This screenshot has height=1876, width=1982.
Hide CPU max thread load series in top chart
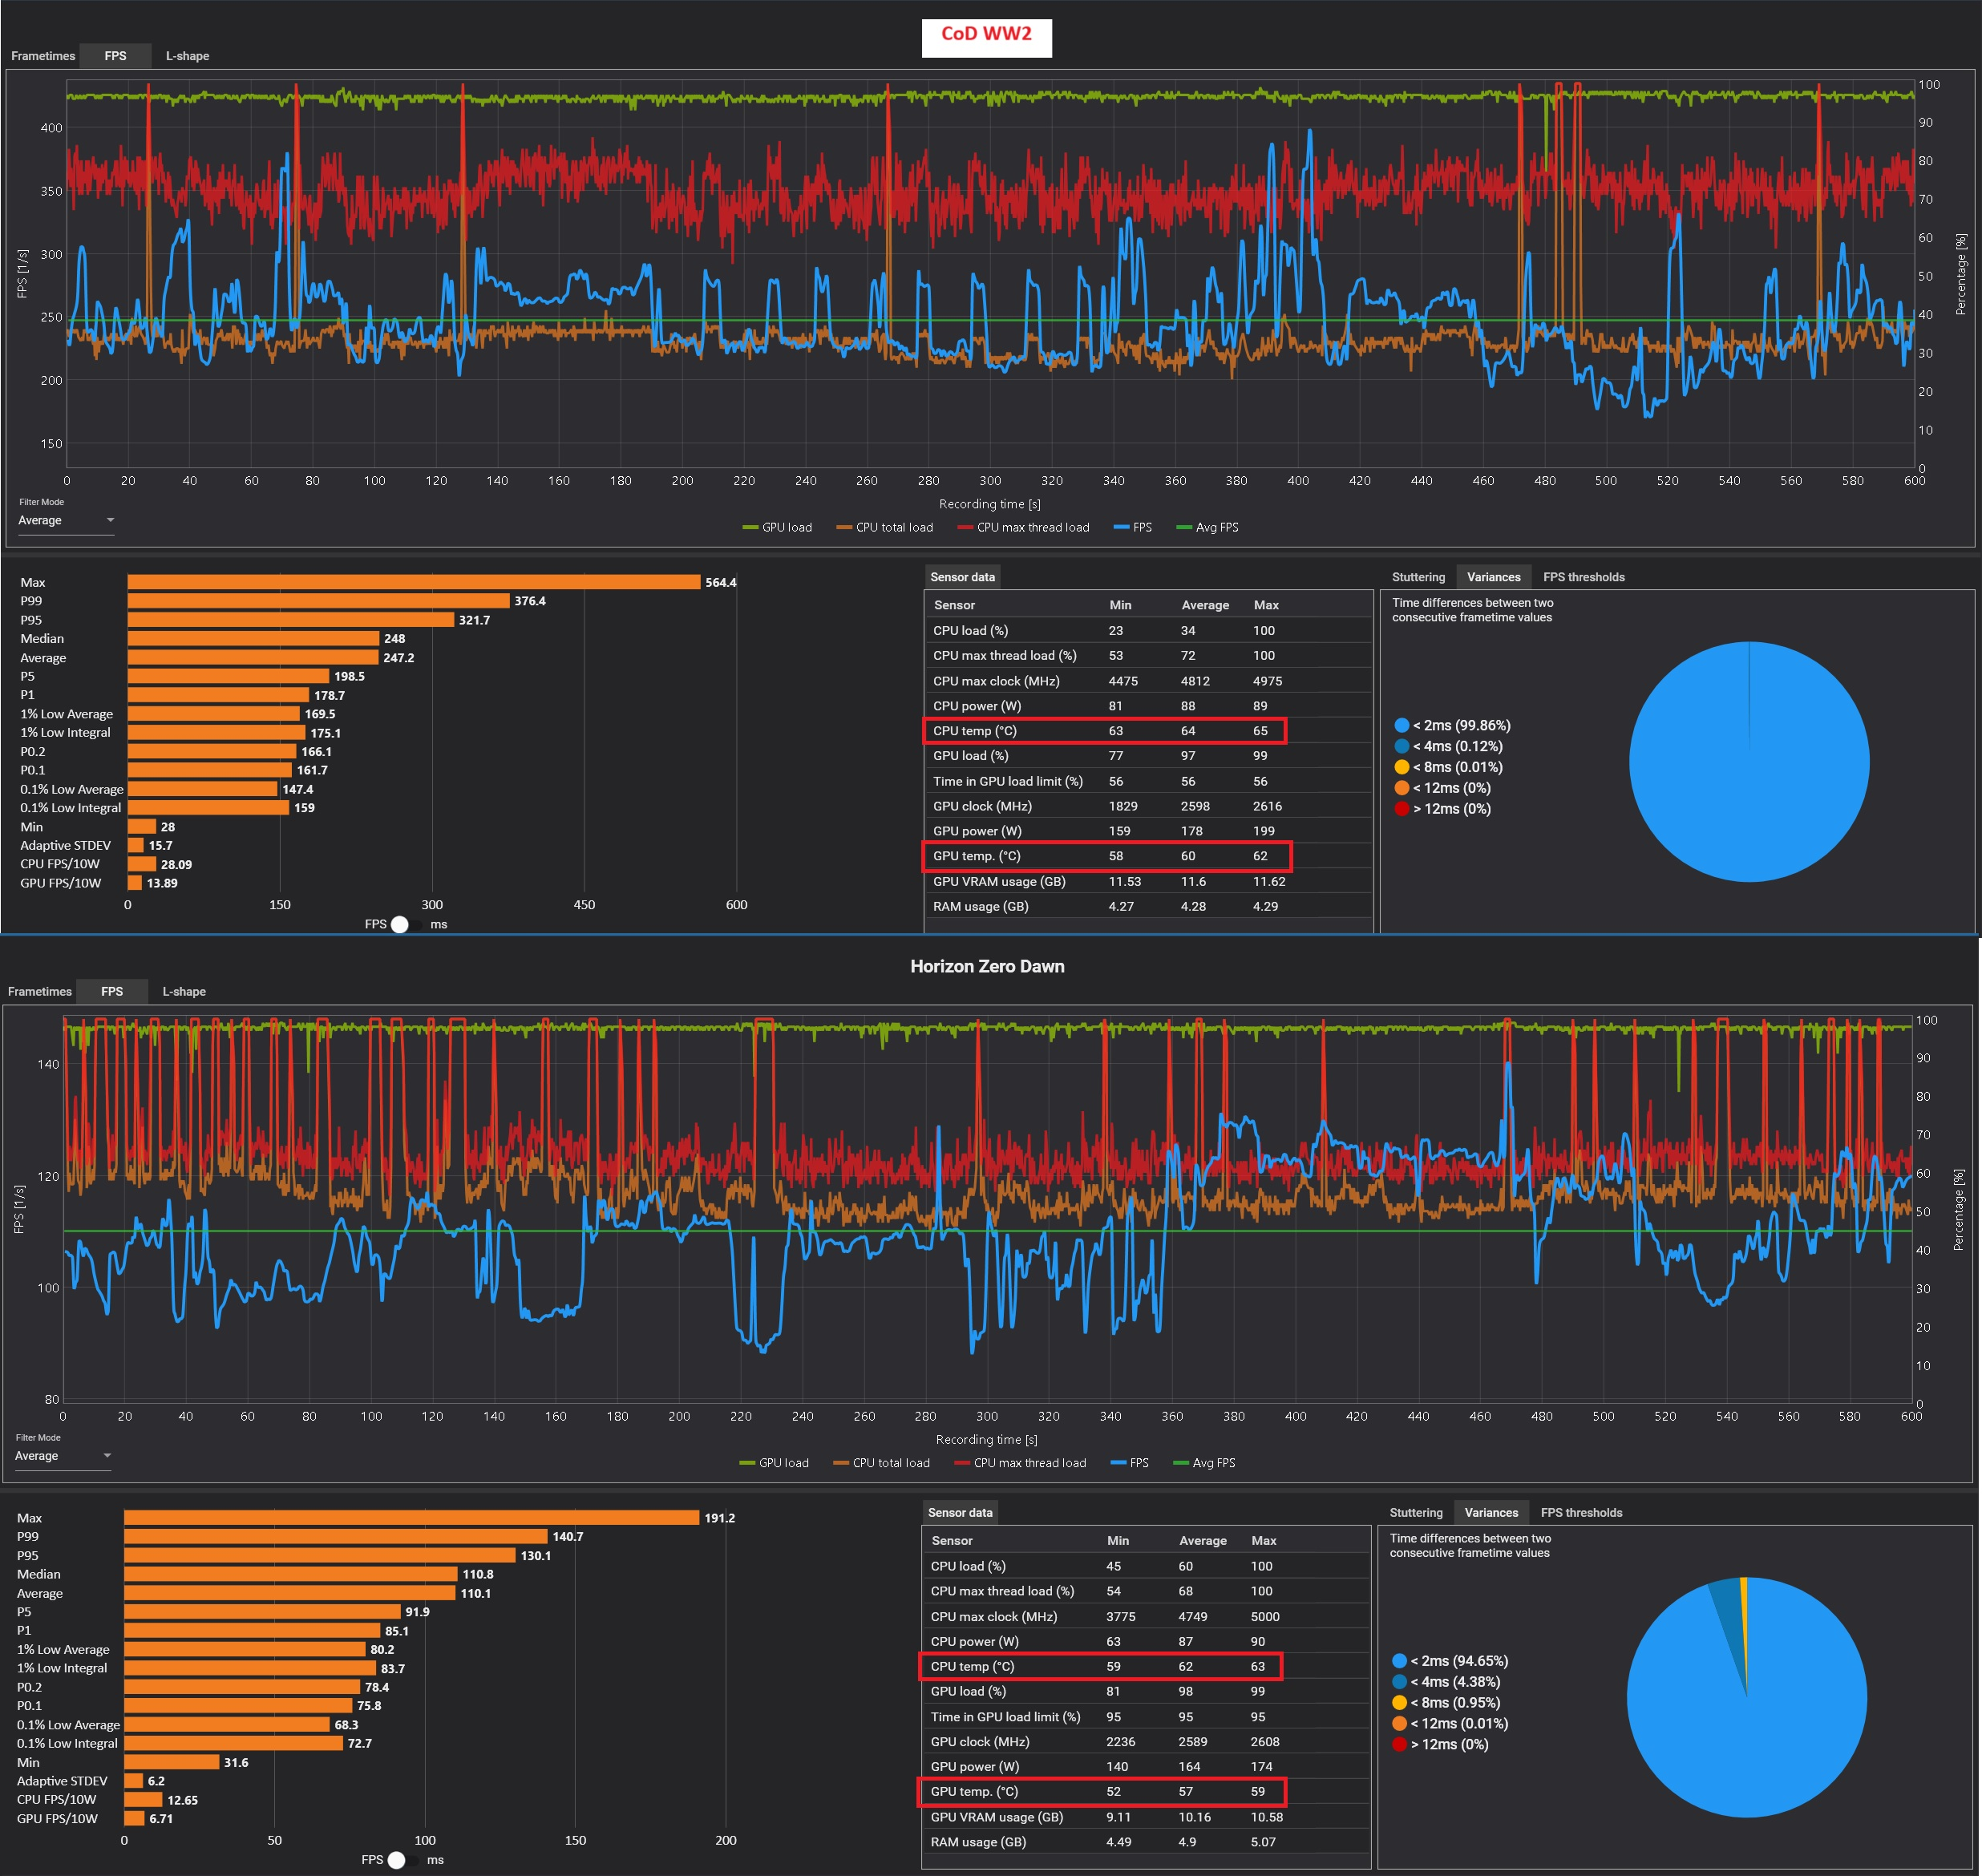1023,527
